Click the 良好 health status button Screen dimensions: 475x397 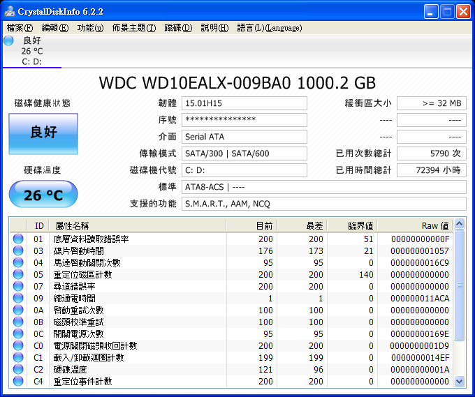43,134
